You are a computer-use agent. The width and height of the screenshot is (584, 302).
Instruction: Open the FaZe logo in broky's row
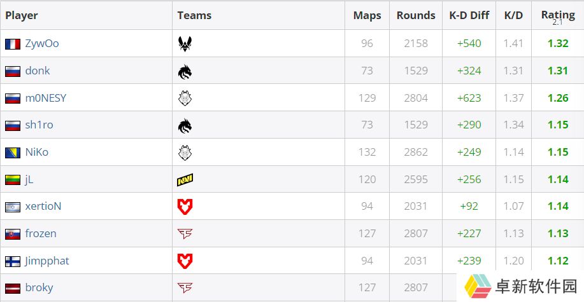point(185,288)
